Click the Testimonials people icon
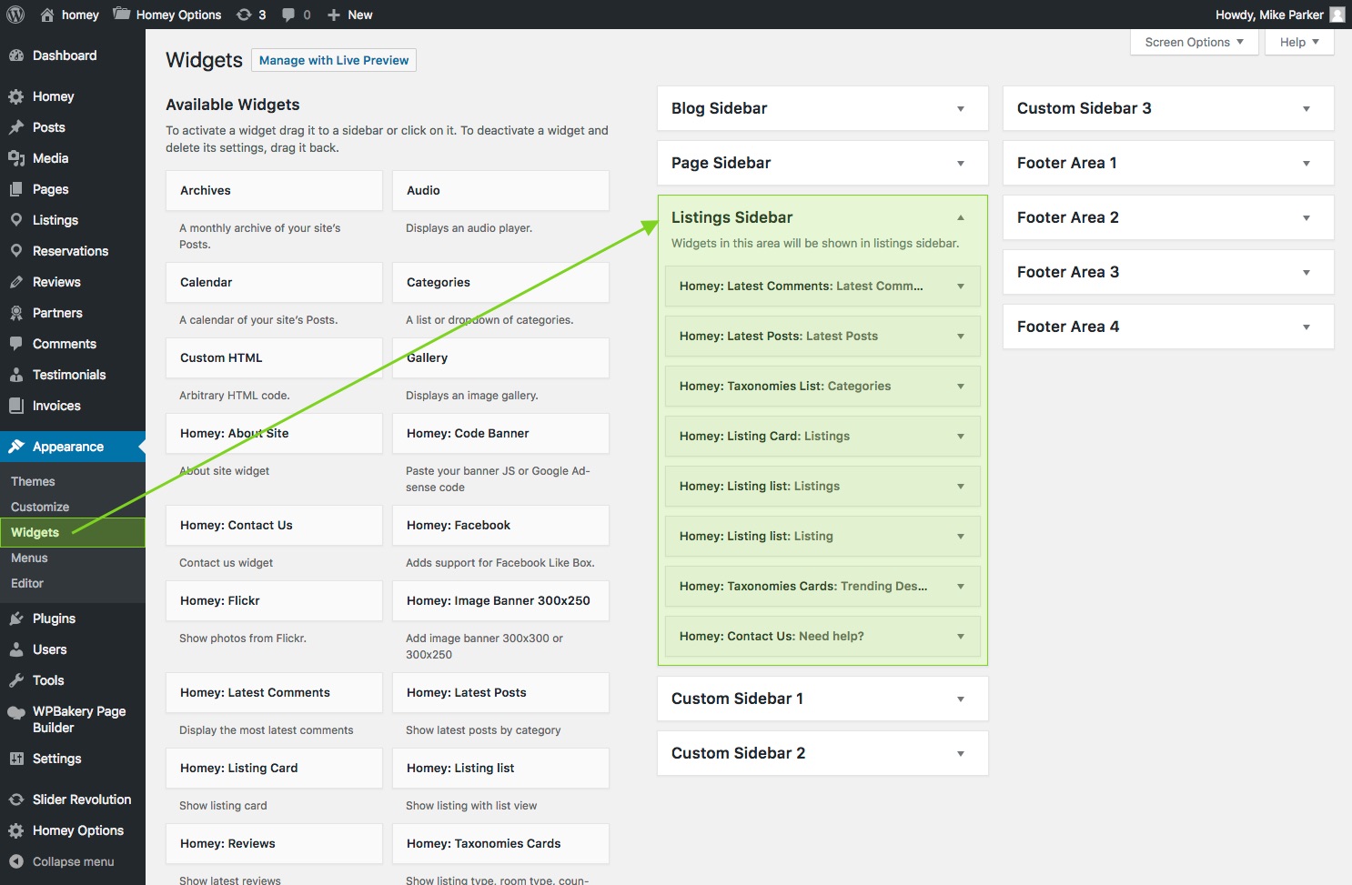1352x885 pixels. tap(16, 375)
